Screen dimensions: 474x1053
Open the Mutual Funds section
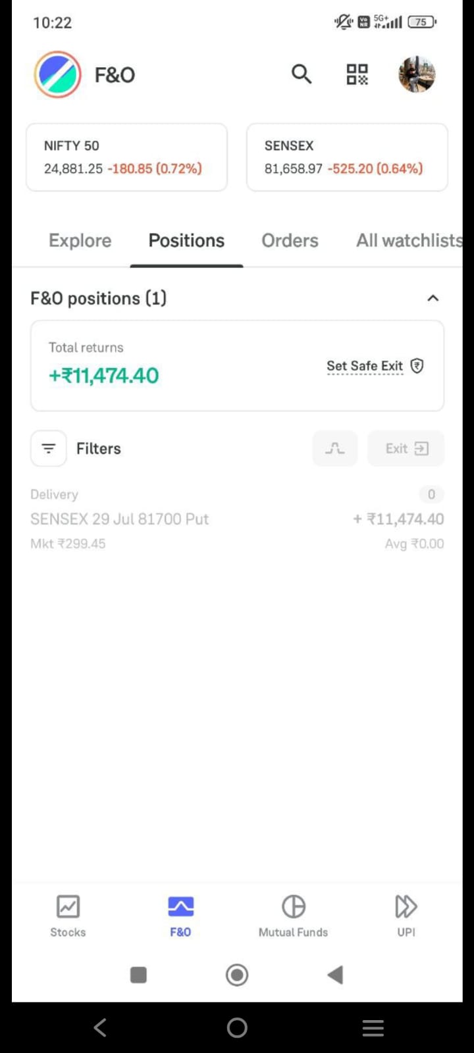click(293, 915)
